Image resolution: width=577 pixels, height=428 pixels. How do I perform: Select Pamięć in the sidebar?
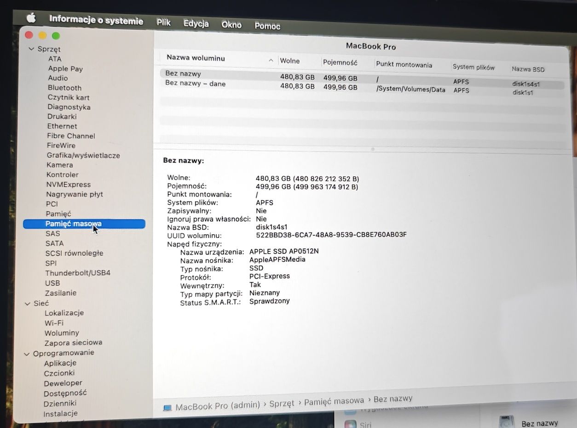58,214
